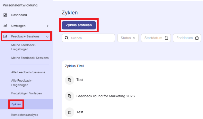Open the Kompetenzanalyse sidebar entry

coord(25,115)
